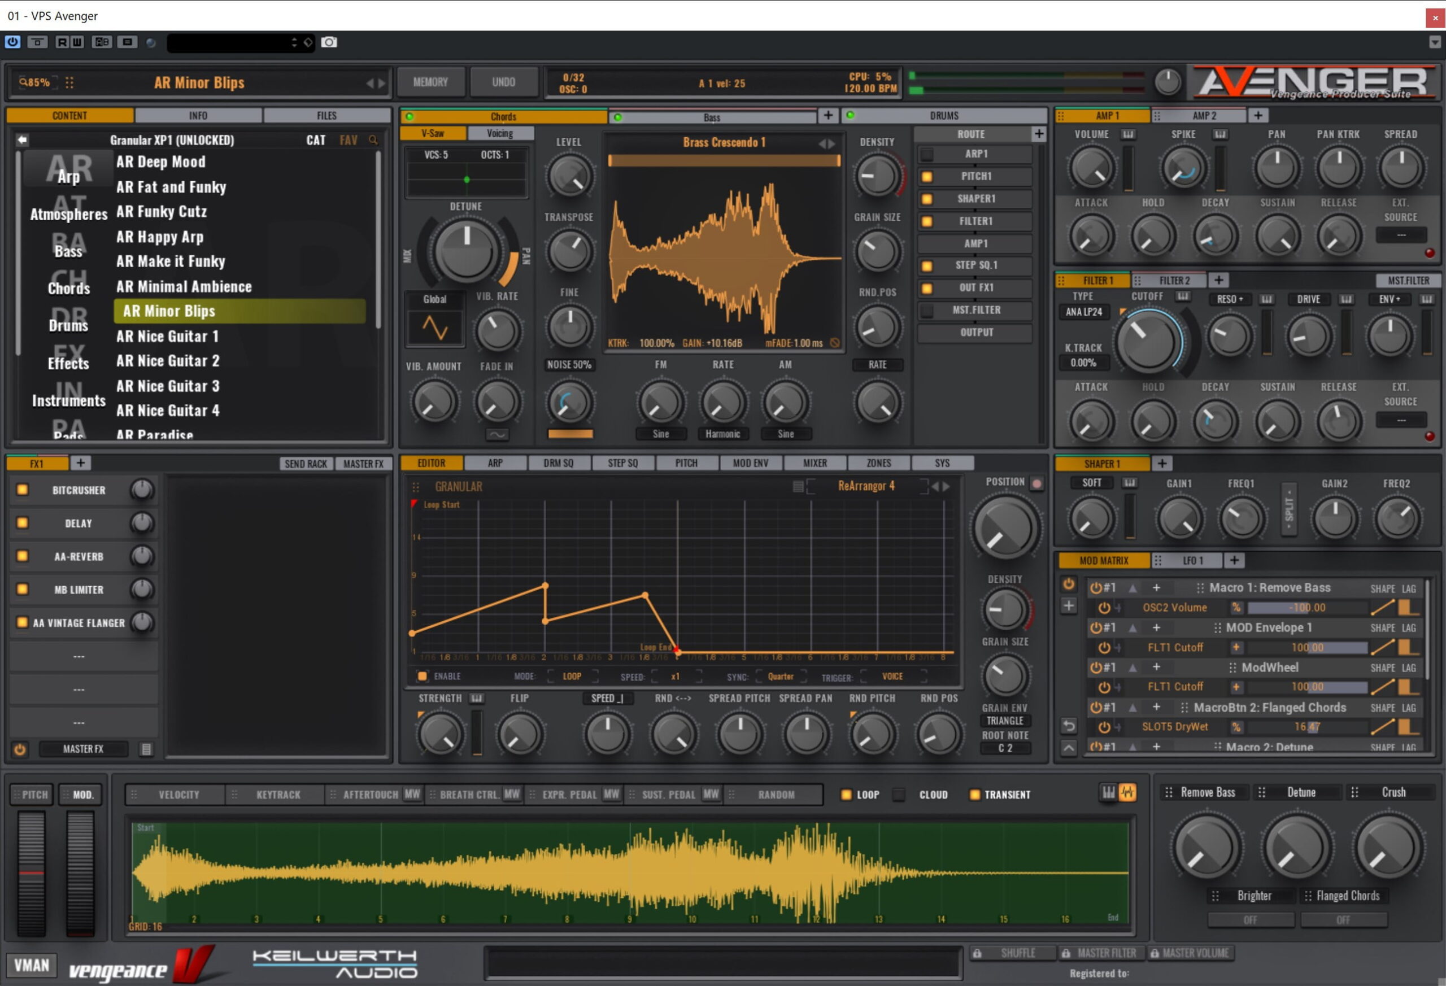Screen dimensions: 1446x986
Task: Open the TRIGGER Voice selector
Action: [892, 677]
